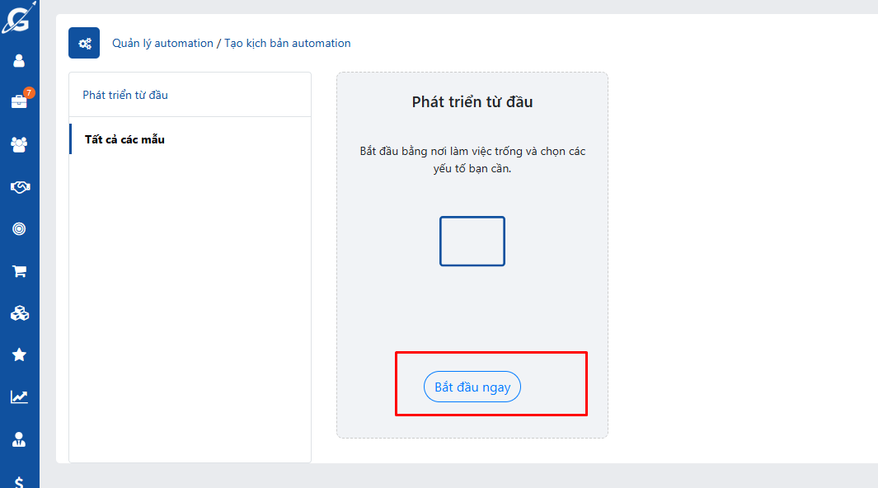Click the stacked cubes icon in sidebar
The image size is (878, 488).
[x=19, y=313]
